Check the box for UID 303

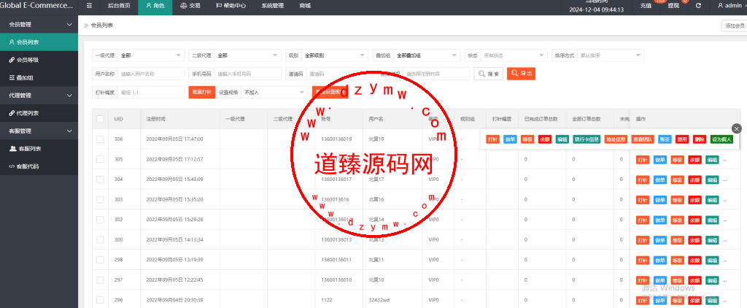click(100, 199)
